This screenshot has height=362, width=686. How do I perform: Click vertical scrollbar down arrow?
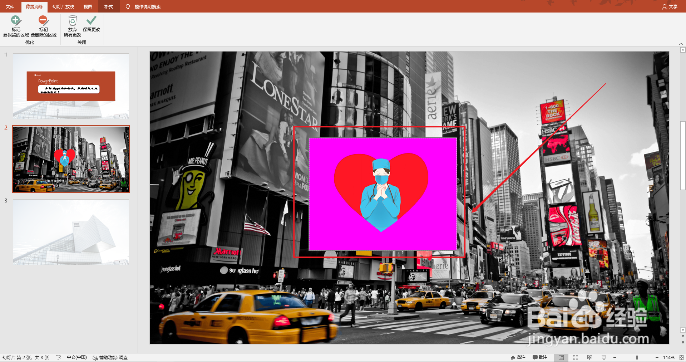(683, 330)
